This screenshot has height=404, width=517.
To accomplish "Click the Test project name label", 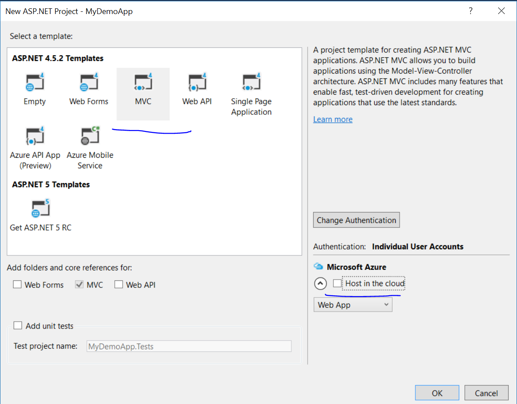I will click(x=46, y=346).
